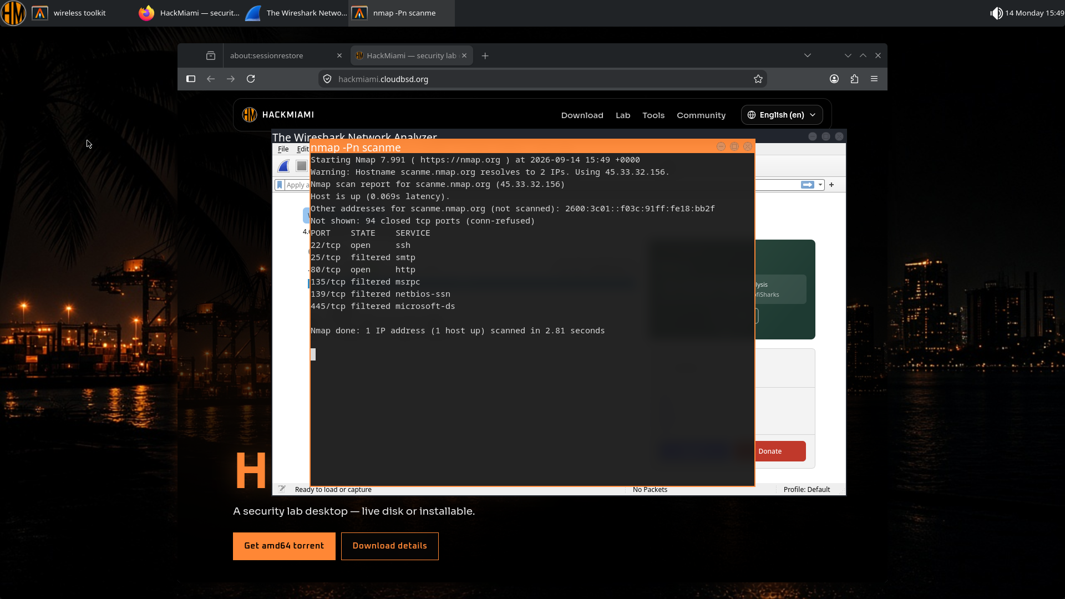1065x599 pixels.
Task: Open the Firefox list all tabs chevron
Action: pyautogui.click(x=808, y=55)
